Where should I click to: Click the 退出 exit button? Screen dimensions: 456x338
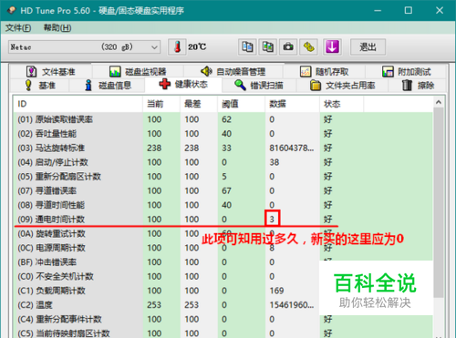coord(368,47)
